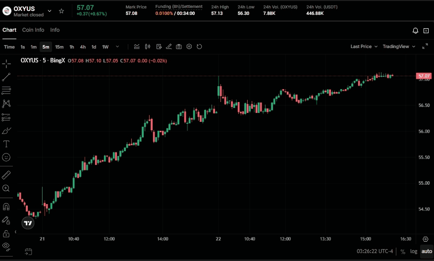Open the Last Price dropdown
The width and height of the screenshot is (434, 261).
click(x=363, y=47)
